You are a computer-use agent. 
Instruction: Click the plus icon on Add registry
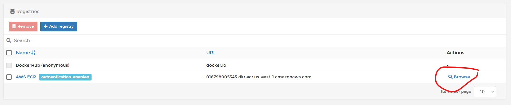[46, 26]
